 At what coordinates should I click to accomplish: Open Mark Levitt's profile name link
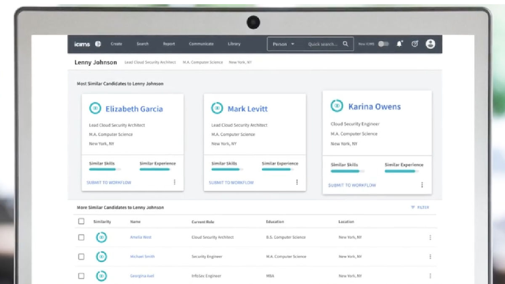click(247, 109)
